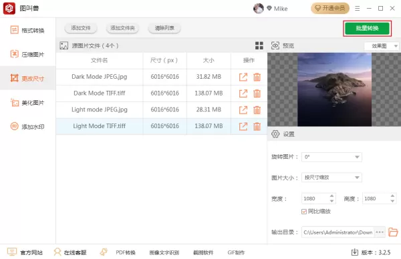The height and width of the screenshot is (259, 401).
Task: Expand the 图片大小 scaling mode dropdown
Action: pyautogui.click(x=331, y=178)
